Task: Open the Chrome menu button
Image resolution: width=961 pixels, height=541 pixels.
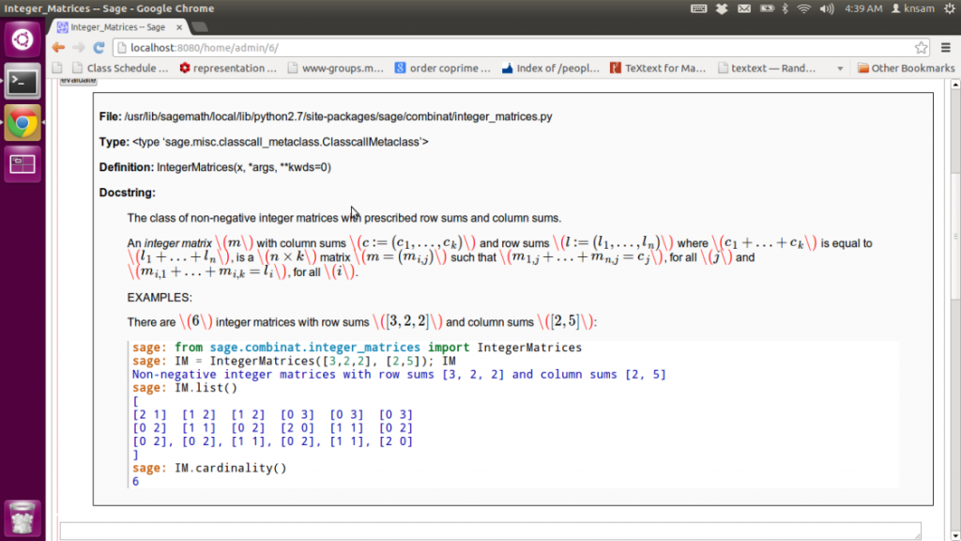Action: 946,47
